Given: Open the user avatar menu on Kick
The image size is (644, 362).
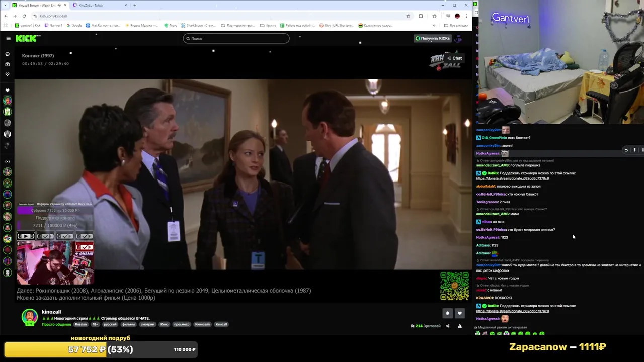Looking at the screenshot, I should [458, 38].
